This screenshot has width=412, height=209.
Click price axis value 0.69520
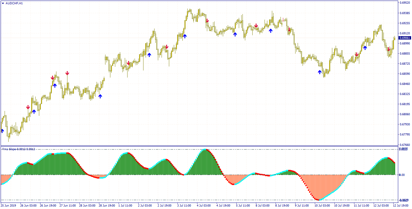405,3
